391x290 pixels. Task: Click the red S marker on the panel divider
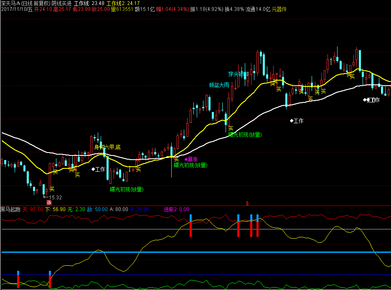click(x=247, y=204)
